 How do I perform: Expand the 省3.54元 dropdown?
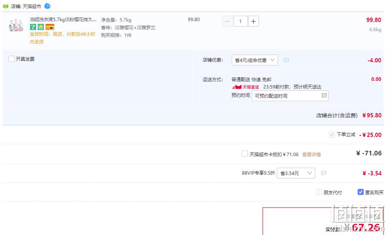[296, 173]
